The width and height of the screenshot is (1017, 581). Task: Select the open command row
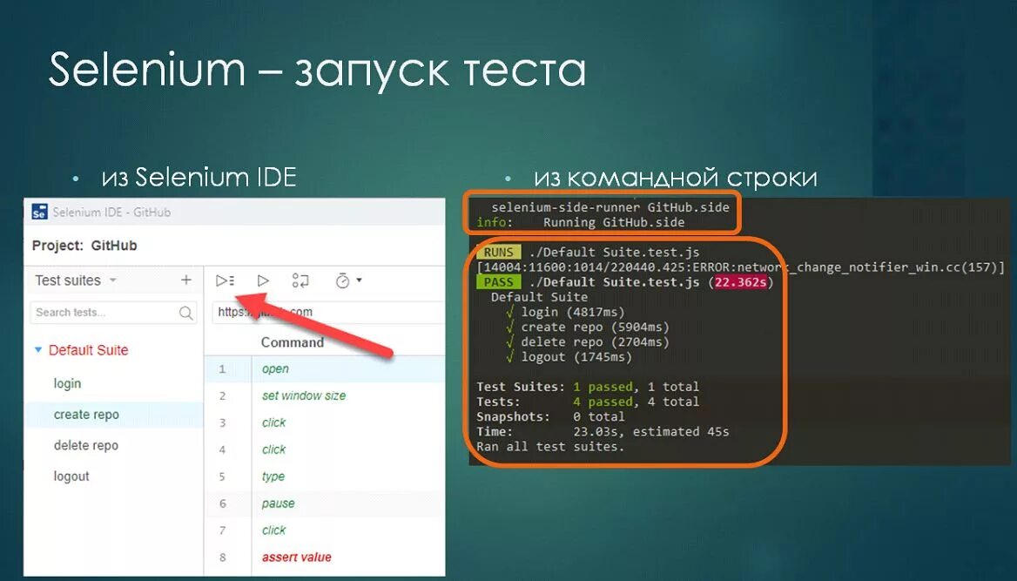[x=325, y=368]
